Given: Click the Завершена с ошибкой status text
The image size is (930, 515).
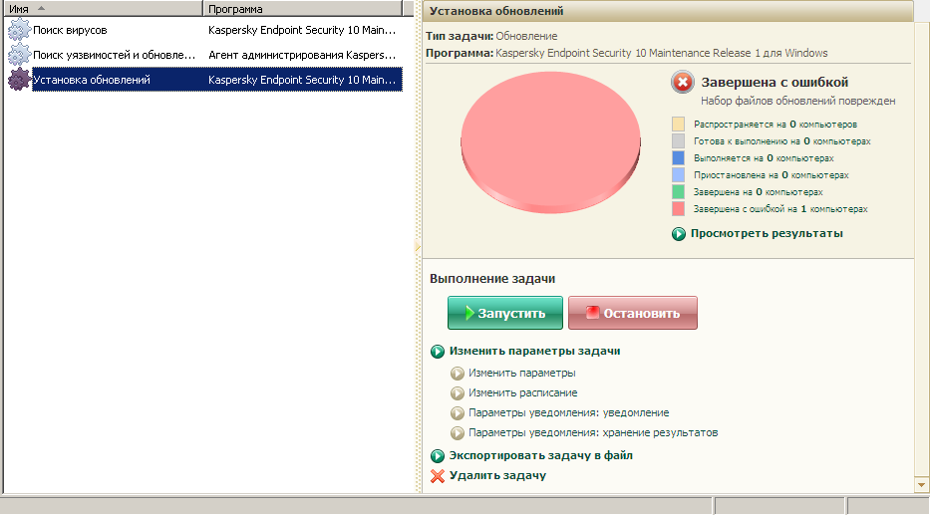Looking at the screenshot, I should 775,82.
